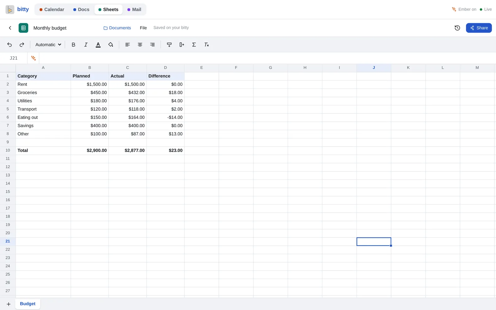The image size is (496, 310).
Task: Switch to the Mail app tab
Action: pos(134,9)
